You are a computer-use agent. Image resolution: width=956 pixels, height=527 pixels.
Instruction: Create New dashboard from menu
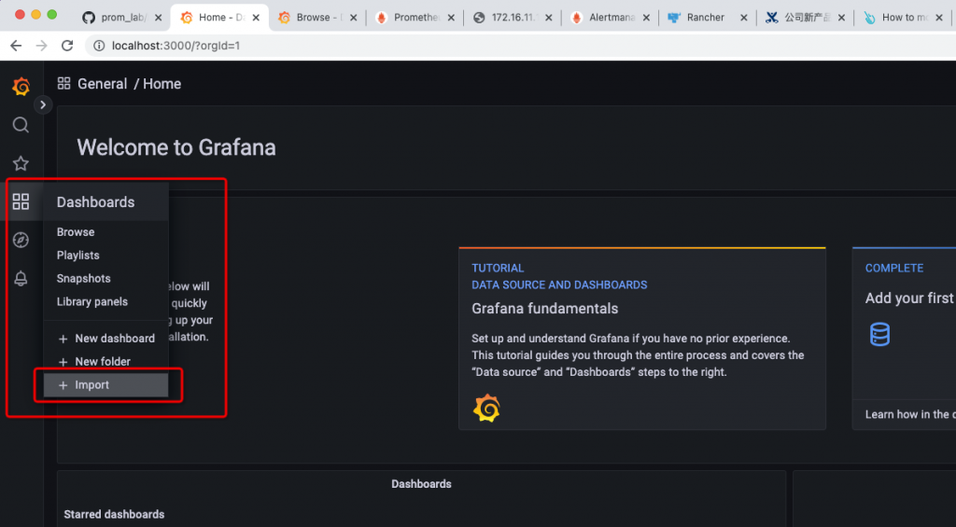point(106,339)
